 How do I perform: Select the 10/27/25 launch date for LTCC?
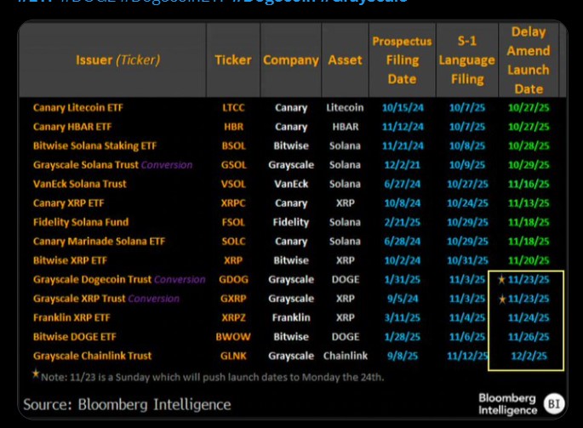pos(529,108)
